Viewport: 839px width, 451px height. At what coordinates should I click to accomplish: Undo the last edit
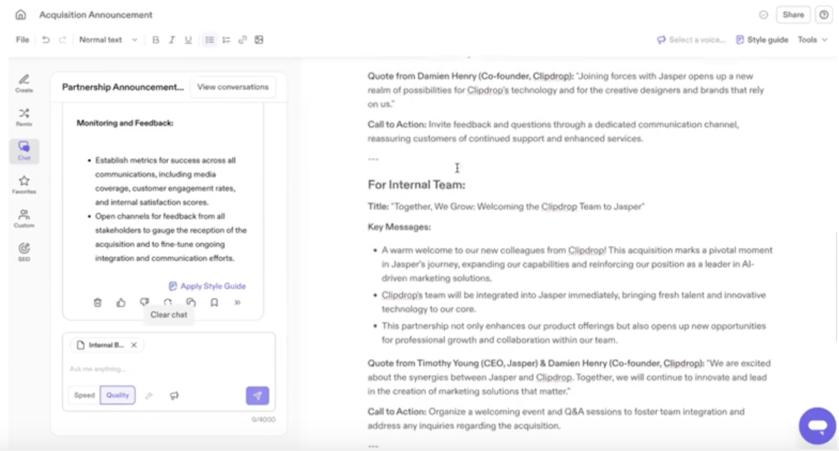click(x=46, y=40)
